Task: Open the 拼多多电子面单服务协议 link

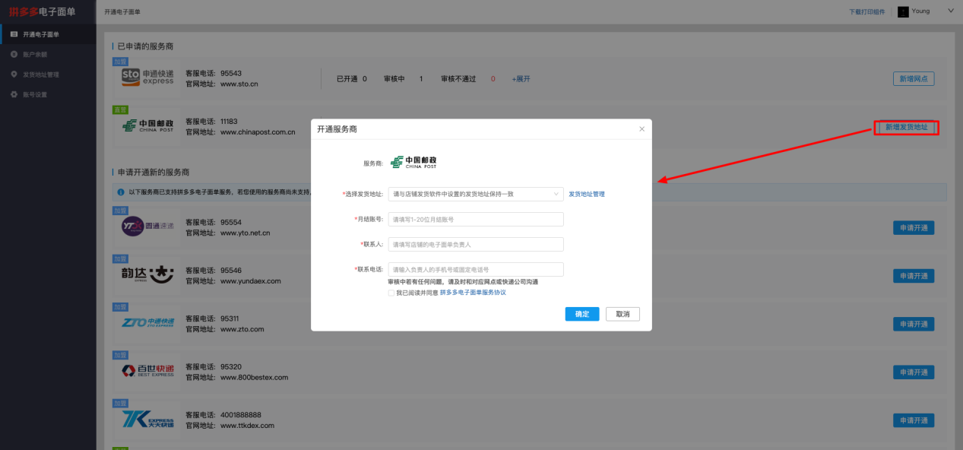Action: point(473,293)
